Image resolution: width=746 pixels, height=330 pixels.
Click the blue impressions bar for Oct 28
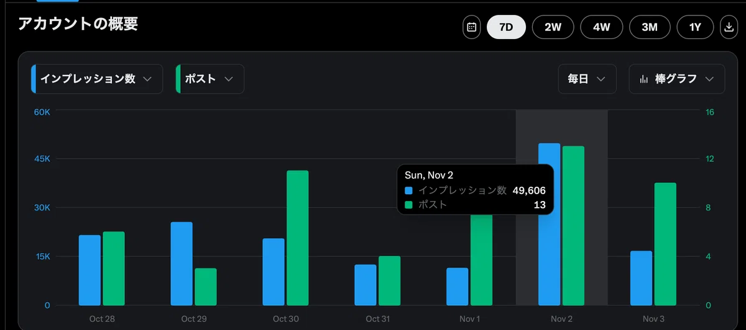point(90,270)
